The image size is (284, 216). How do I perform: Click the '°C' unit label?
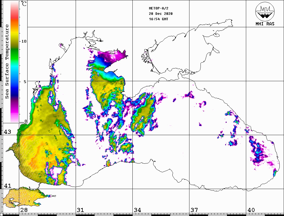point(24,4)
